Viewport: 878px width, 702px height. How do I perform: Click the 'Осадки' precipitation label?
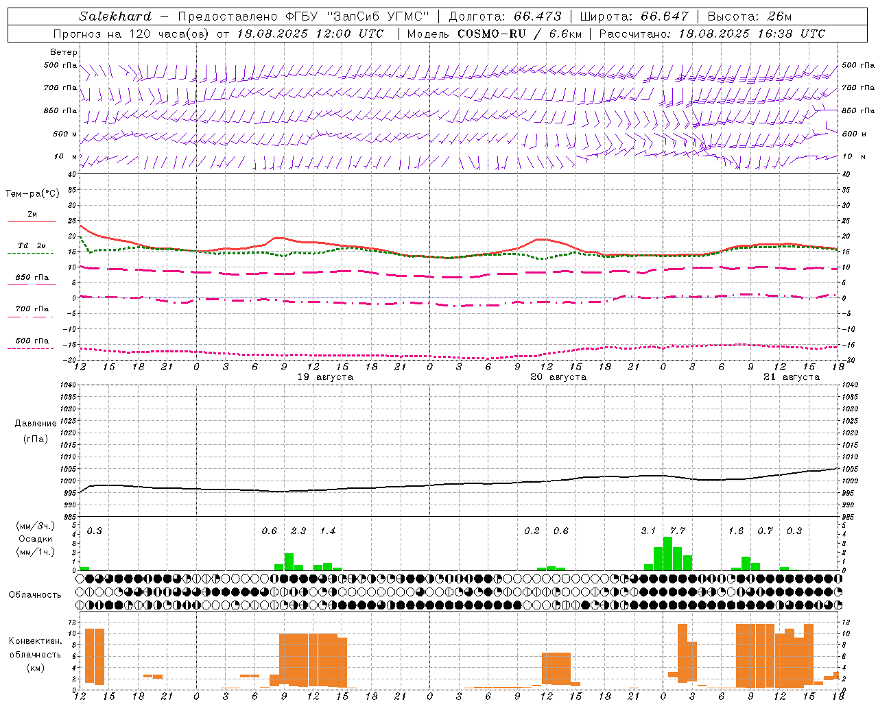click(36, 539)
